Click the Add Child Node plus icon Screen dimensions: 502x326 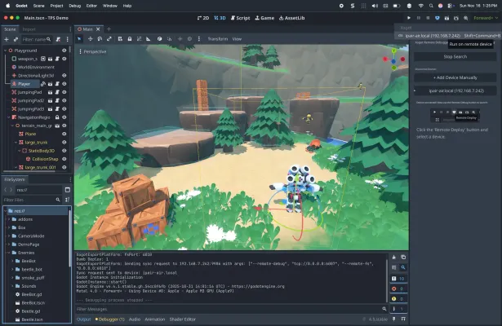(6, 38)
